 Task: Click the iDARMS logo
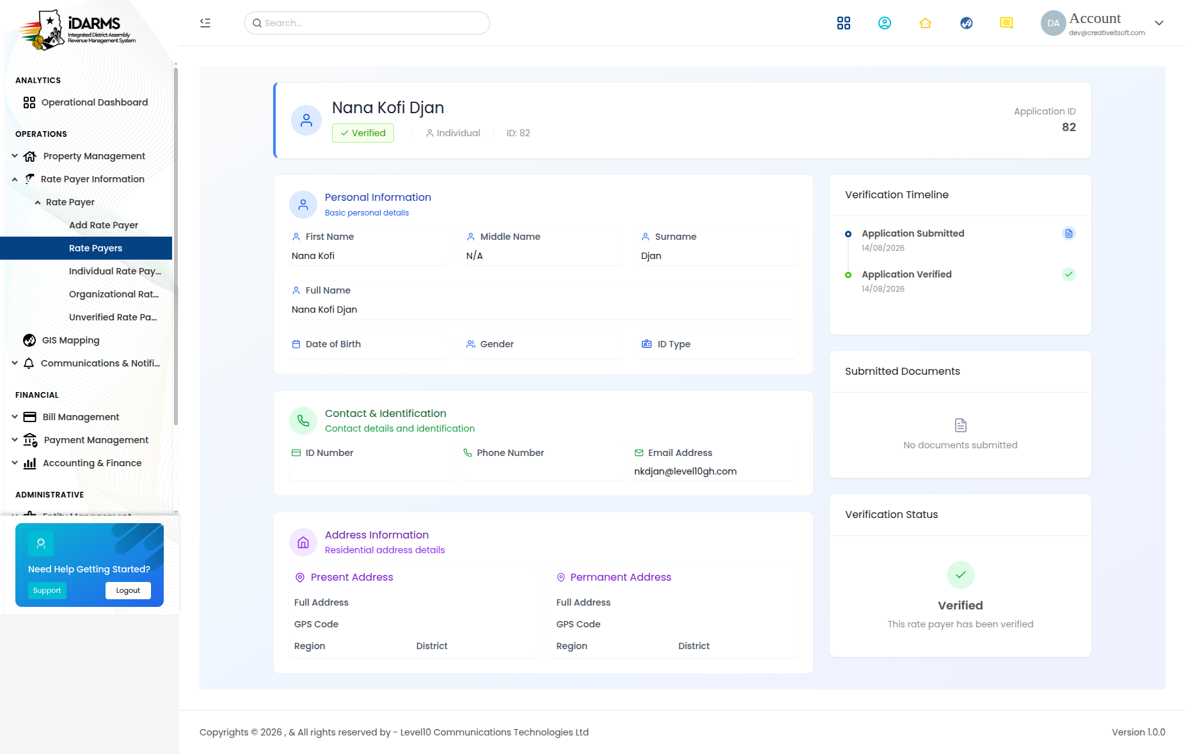(x=77, y=29)
